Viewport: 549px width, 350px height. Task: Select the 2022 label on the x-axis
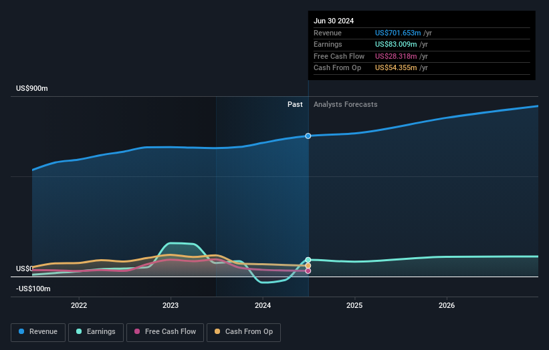coord(79,305)
